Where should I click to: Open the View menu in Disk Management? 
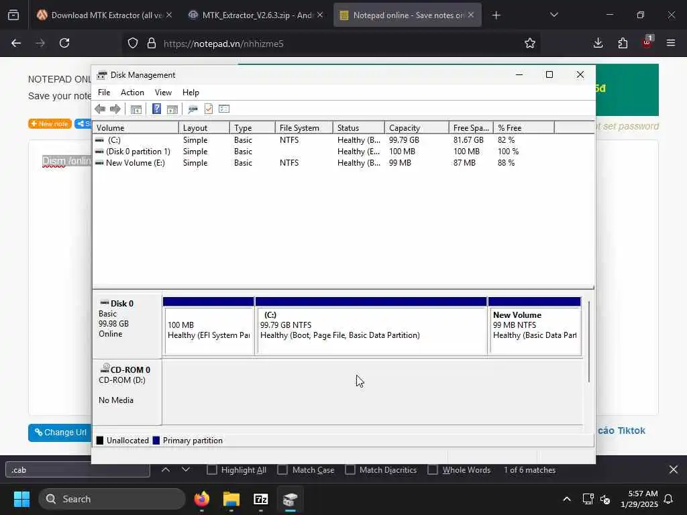[x=163, y=93]
